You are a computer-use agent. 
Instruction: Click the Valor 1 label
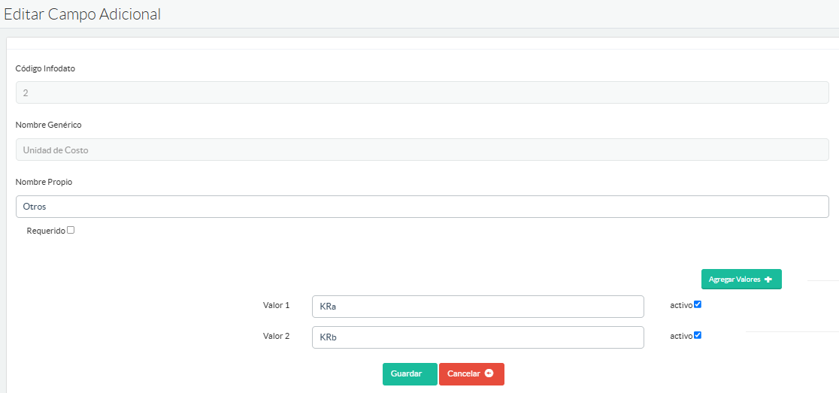276,306
